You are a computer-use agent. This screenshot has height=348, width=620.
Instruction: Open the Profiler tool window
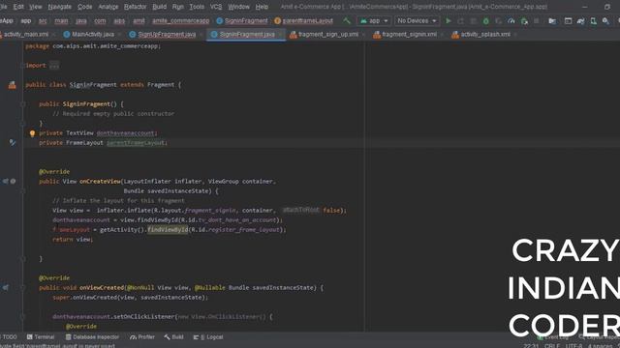point(142,337)
